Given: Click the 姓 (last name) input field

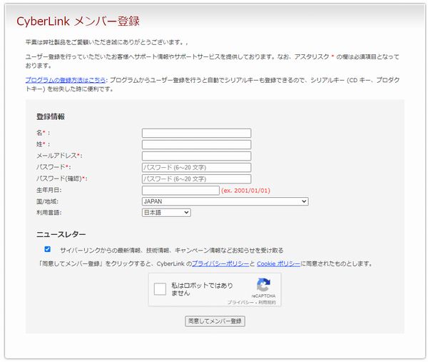Looking at the screenshot, I should 196,144.
